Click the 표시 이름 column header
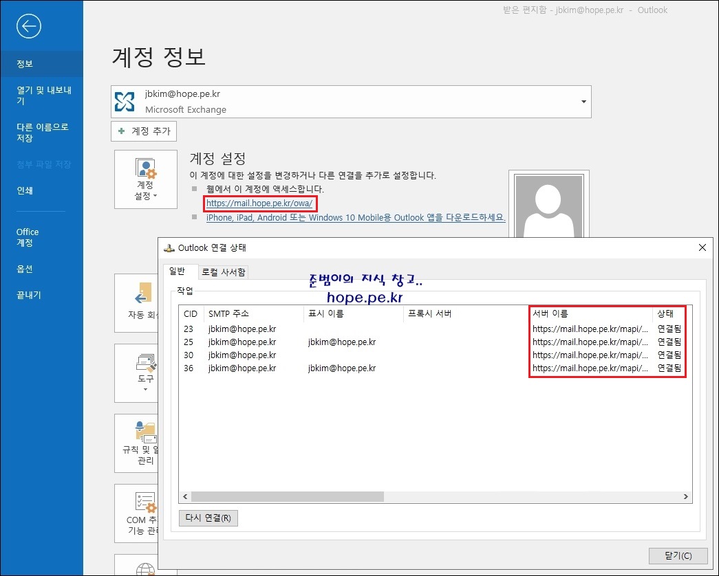The image size is (719, 576). (354, 313)
